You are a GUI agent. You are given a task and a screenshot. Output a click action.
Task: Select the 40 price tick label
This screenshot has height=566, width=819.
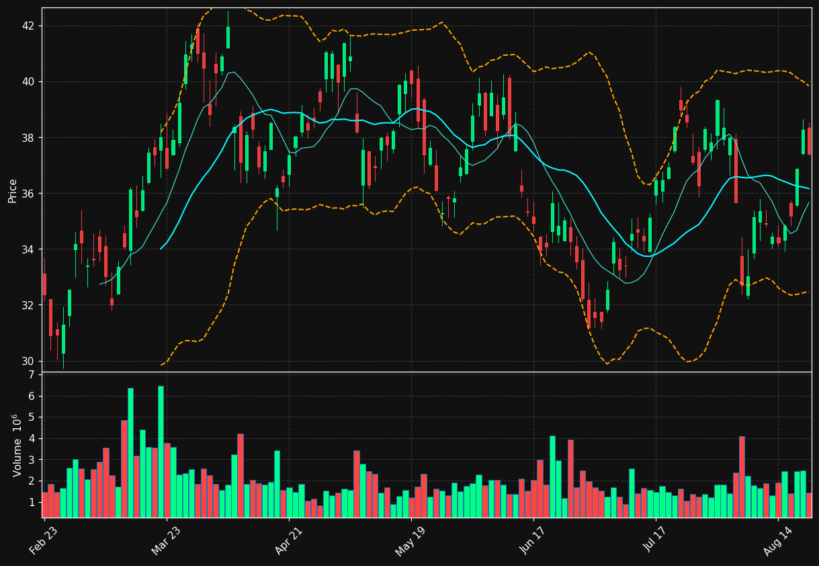coord(28,82)
